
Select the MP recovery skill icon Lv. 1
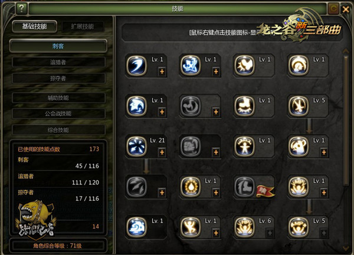pyautogui.click(x=299, y=187)
